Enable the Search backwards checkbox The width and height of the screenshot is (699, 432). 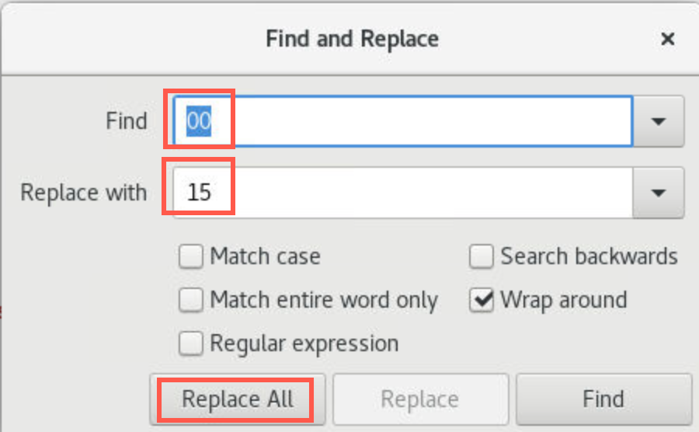coord(481,256)
